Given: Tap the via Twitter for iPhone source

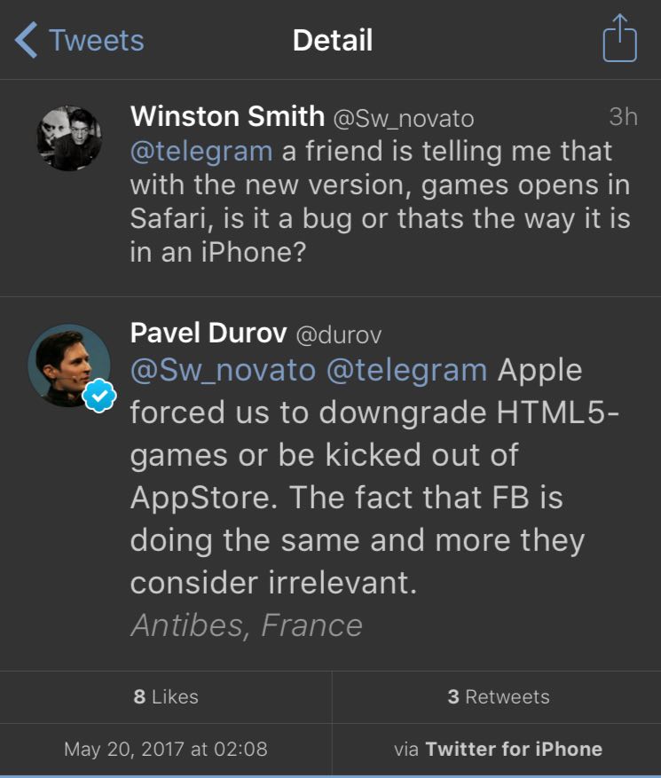Looking at the screenshot, I should (x=498, y=749).
